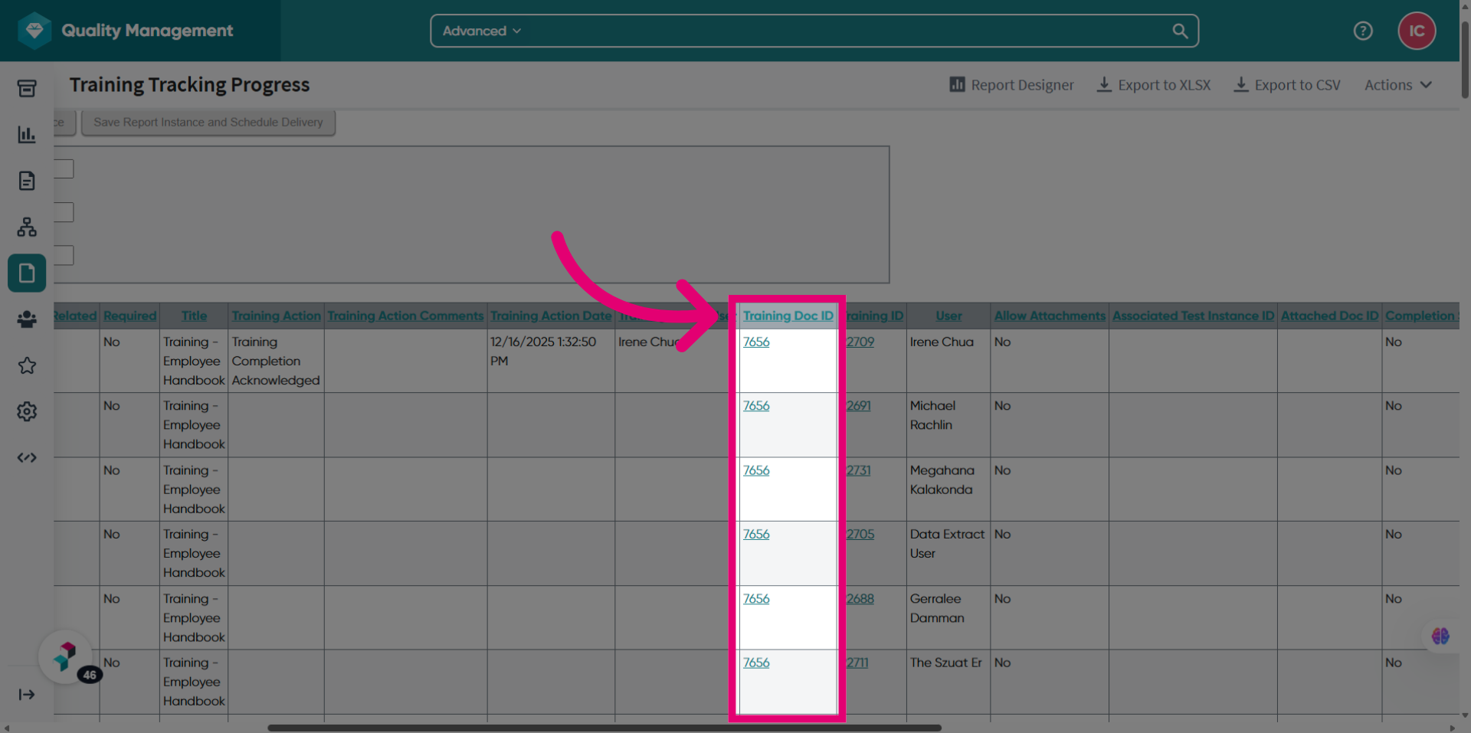Screen dimensions: 1471x733
Task: Open doc 7656 in Gerralee Damman row
Action: (x=756, y=598)
